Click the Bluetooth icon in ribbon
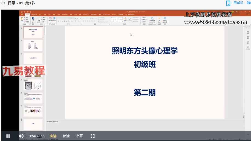The image size is (251, 141). (33, 19)
